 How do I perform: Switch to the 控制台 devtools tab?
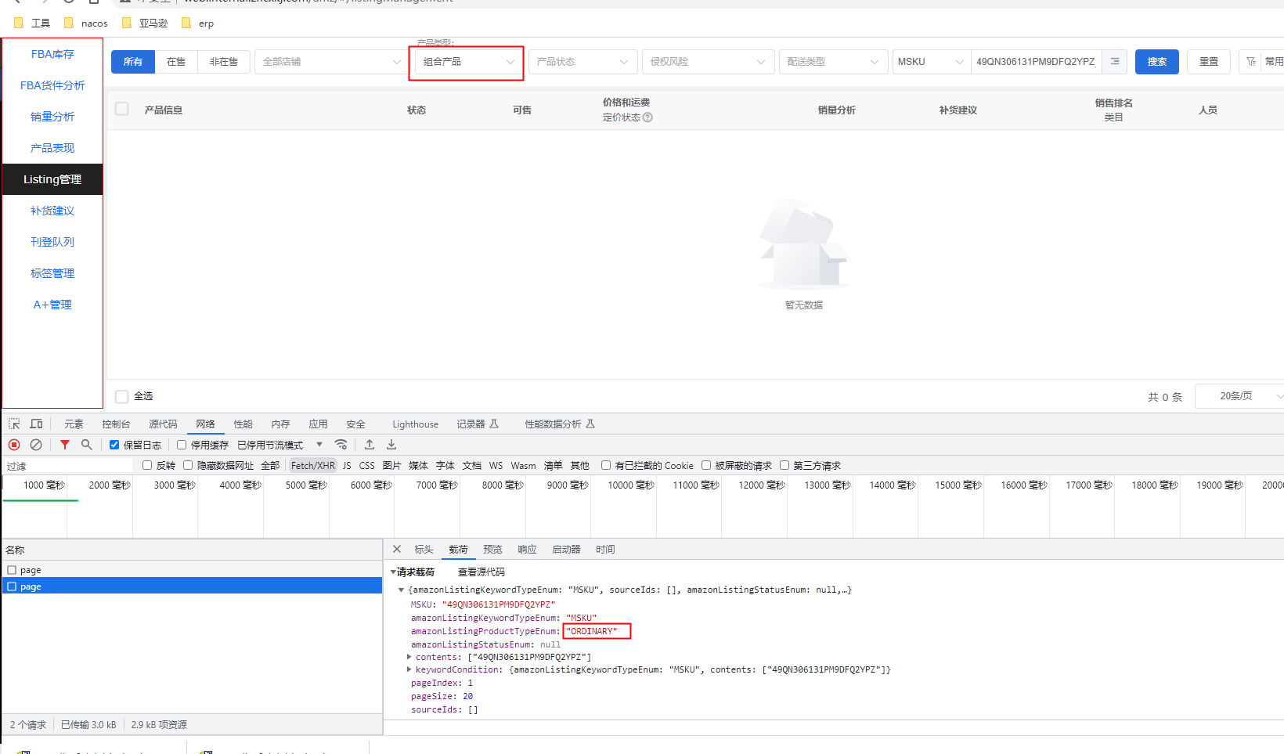(116, 424)
